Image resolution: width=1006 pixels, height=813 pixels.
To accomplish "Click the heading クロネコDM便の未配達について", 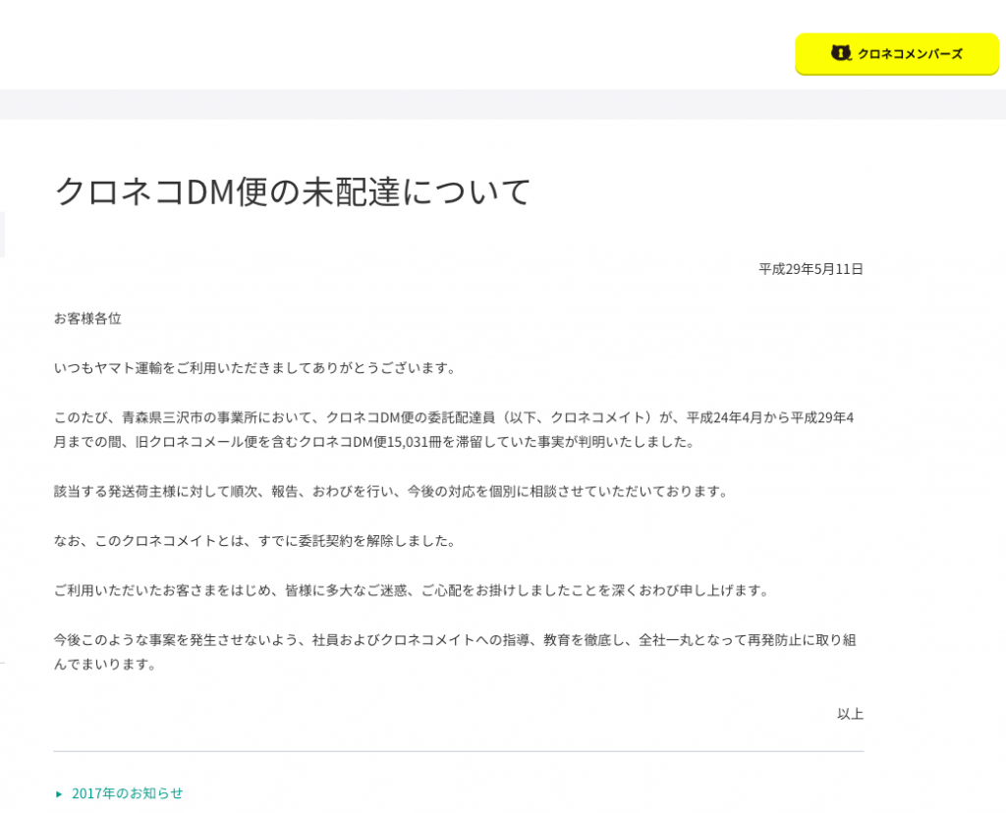I will [x=293, y=191].
